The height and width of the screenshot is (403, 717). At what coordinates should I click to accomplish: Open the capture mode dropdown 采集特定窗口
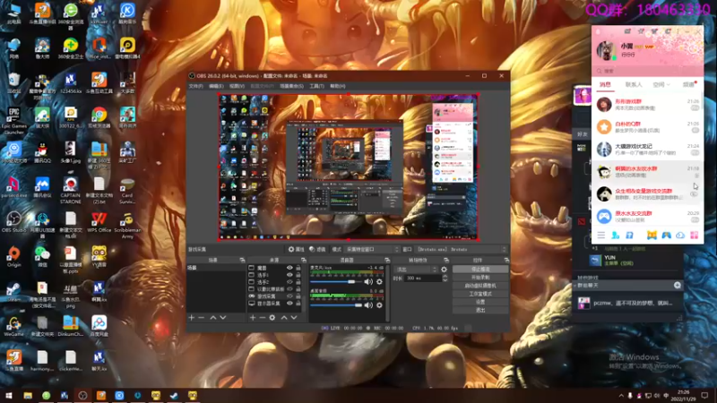(372, 250)
